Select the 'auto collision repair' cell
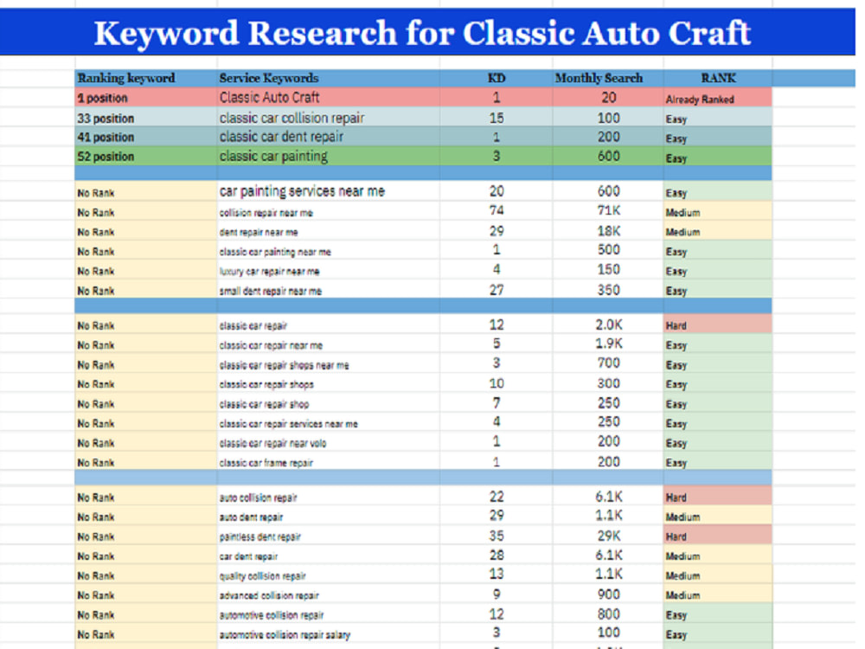 329,498
